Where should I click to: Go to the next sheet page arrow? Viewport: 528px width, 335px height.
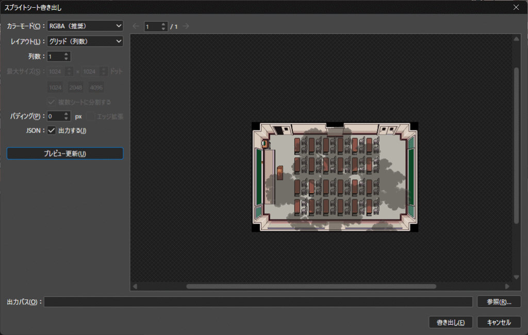[x=186, y=26]
